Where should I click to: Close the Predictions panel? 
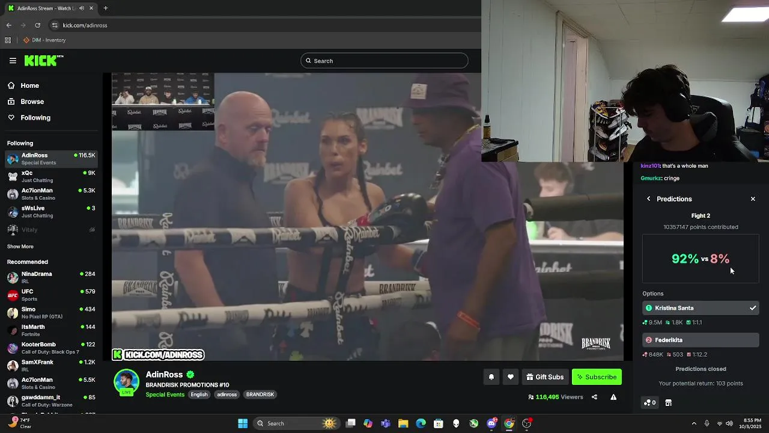click(x=753, y=199)
